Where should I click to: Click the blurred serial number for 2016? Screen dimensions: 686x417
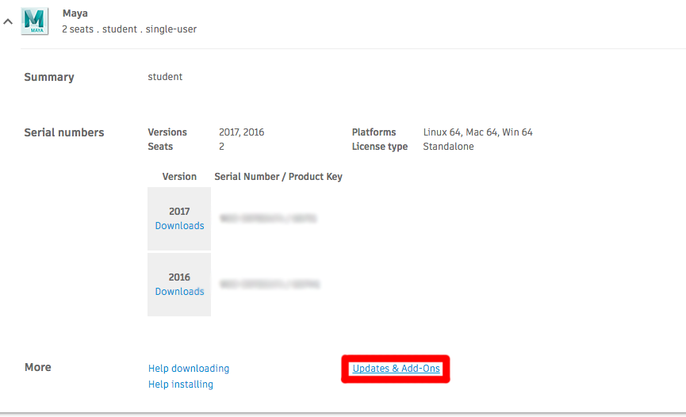[270, 285]
